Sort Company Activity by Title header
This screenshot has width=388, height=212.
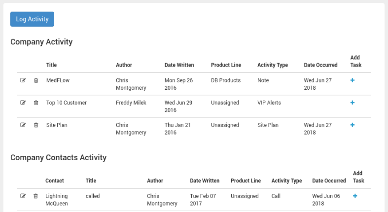[51, 65]
